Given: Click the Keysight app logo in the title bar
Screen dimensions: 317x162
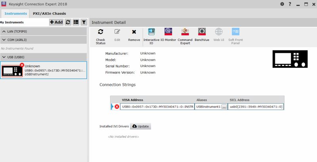Looking at the screenshot, I should point(4,4).
